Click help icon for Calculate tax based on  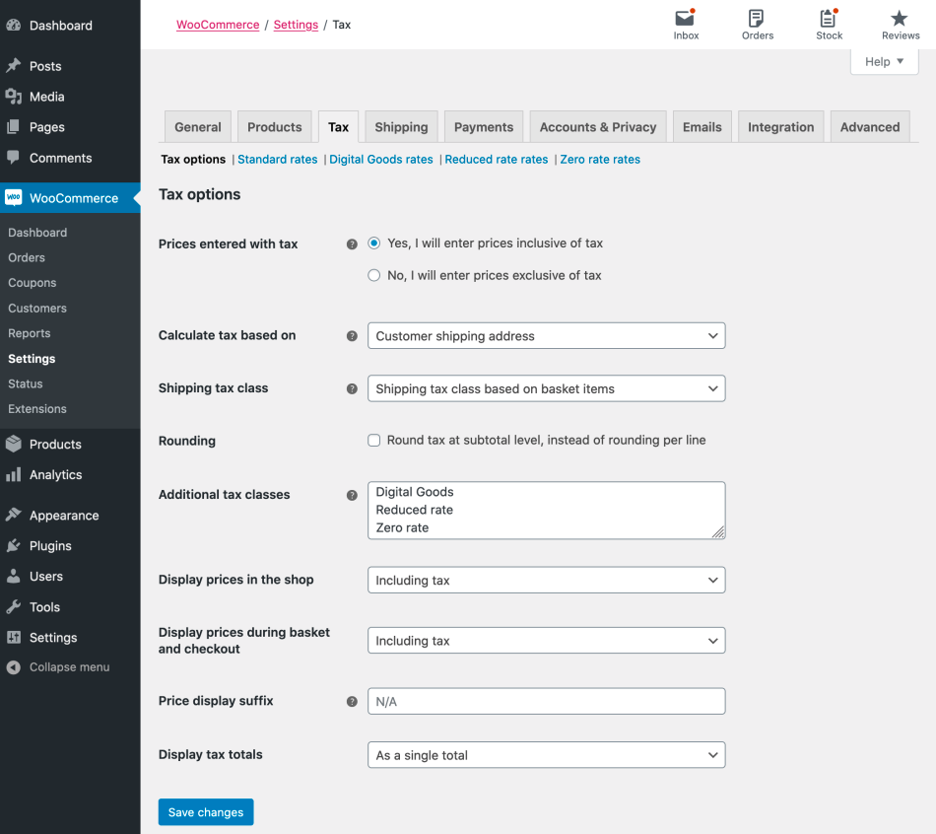[352, 336]
